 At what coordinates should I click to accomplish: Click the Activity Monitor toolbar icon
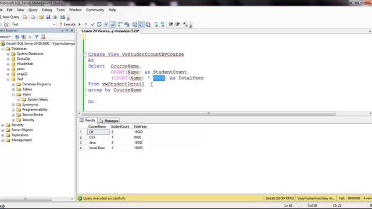click(63, 17)
